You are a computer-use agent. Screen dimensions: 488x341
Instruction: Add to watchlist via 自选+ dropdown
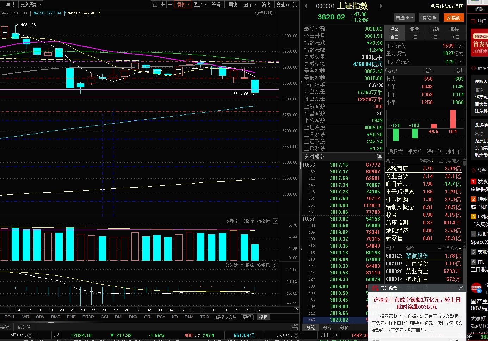(x=404, y=18)
